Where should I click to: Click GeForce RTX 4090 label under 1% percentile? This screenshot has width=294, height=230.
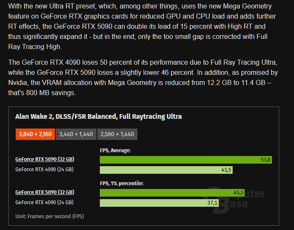click(x=44, y=203)
